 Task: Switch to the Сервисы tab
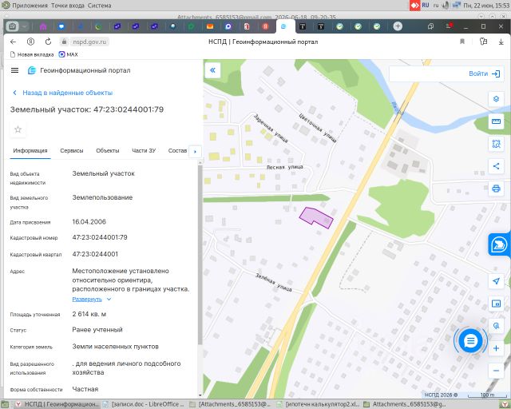pos(72,151)
